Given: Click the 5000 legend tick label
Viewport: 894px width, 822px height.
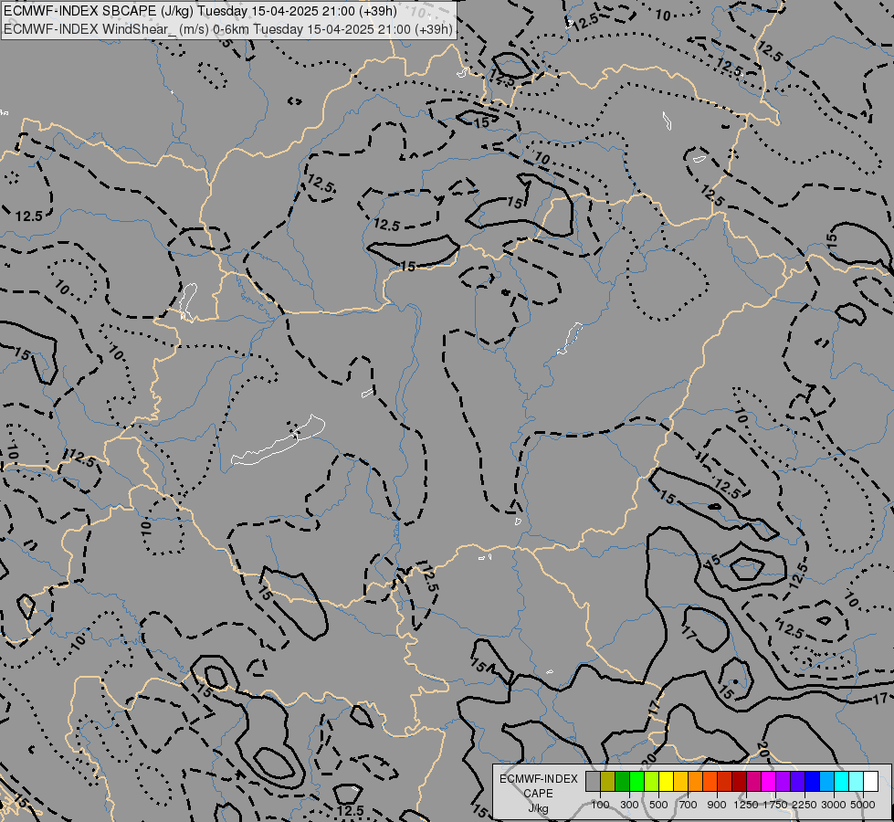Looking at the screenshot, I should (863, 805).
